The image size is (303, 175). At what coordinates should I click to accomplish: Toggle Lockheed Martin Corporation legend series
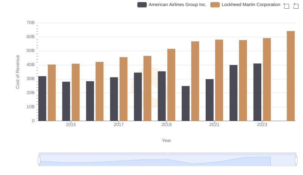pos(245,5)
